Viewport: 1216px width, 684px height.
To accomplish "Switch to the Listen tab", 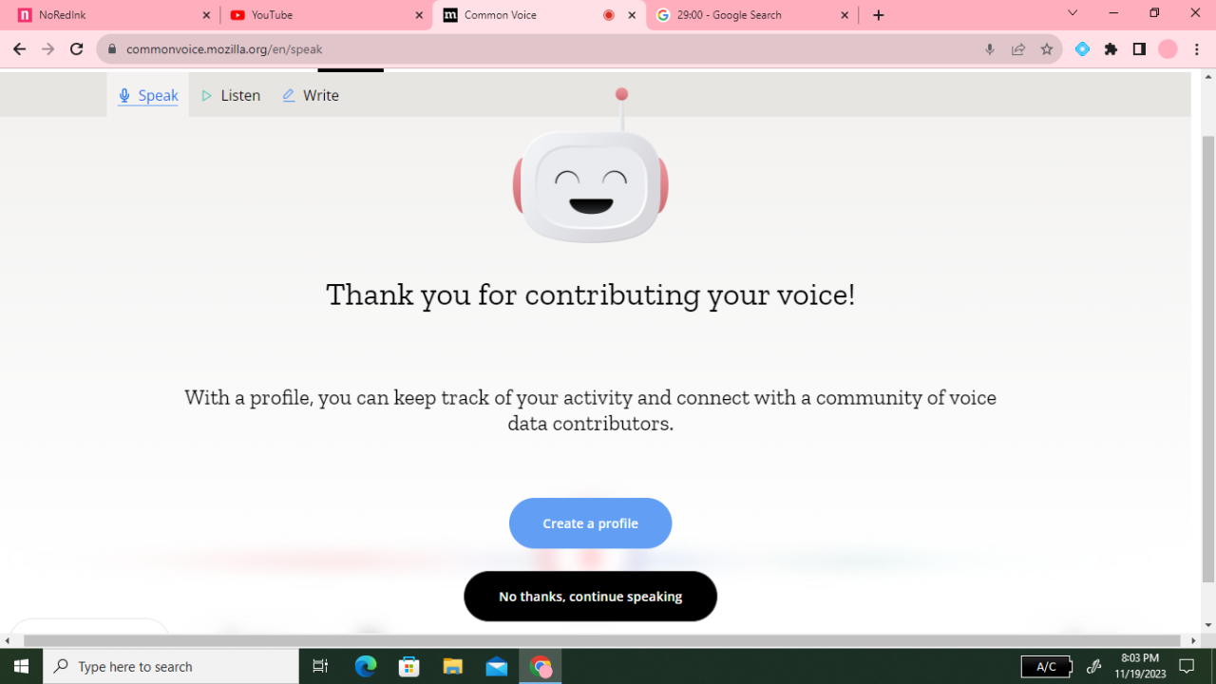I will point(231,95).
